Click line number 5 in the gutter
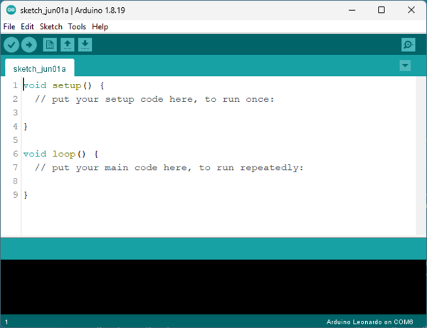 [15, 140]
